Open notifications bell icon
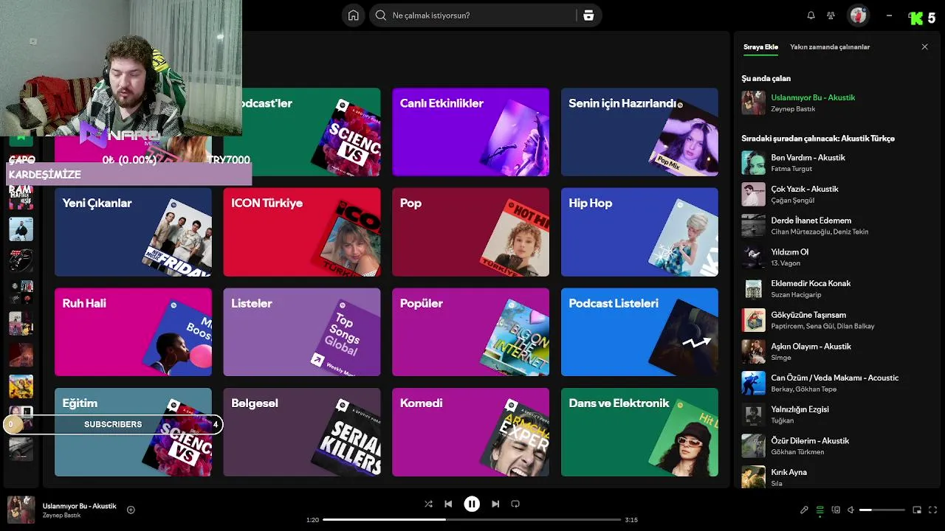Viewport: 945px width, 531px height. coord(811,15)
